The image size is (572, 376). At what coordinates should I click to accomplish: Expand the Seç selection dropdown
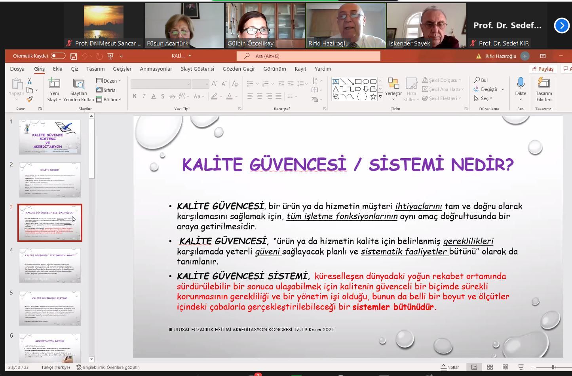(x=484, y=98)
